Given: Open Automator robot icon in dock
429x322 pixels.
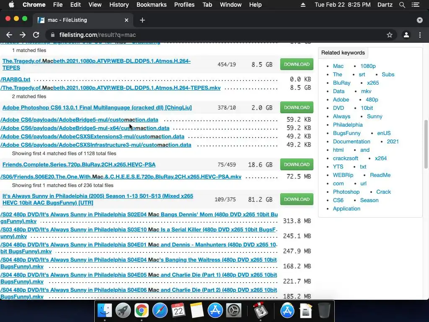Looking at the screenshot, I should coord(260,311).
